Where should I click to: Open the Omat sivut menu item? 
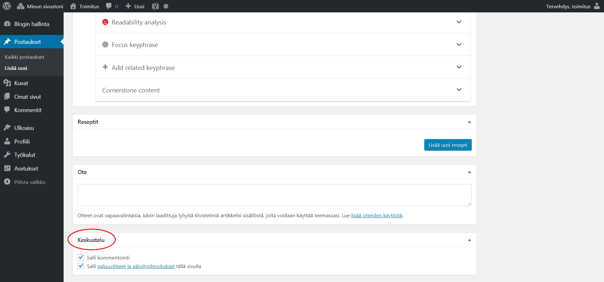(x=32, y=97)
